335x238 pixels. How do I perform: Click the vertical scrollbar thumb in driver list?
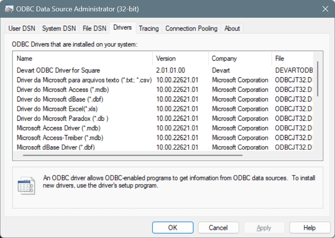(318, 79)
